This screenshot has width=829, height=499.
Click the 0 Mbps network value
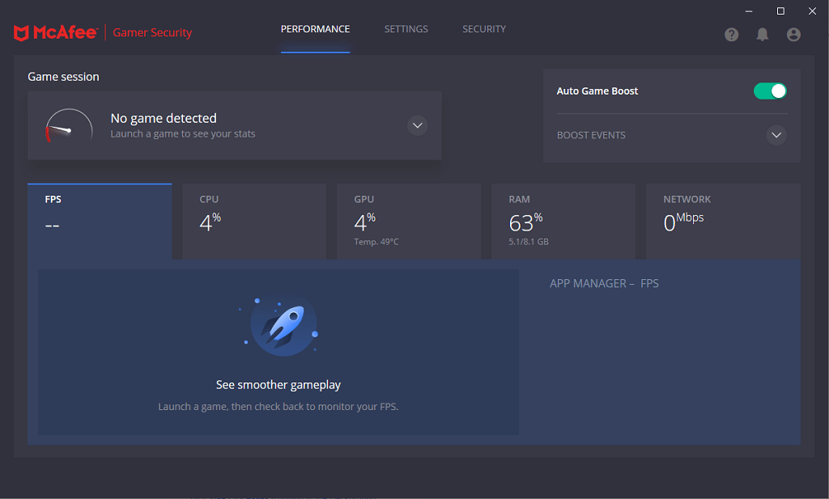click(x=683, y=222)
